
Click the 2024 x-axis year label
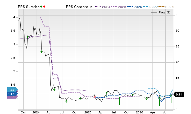[x=36, y=112]
